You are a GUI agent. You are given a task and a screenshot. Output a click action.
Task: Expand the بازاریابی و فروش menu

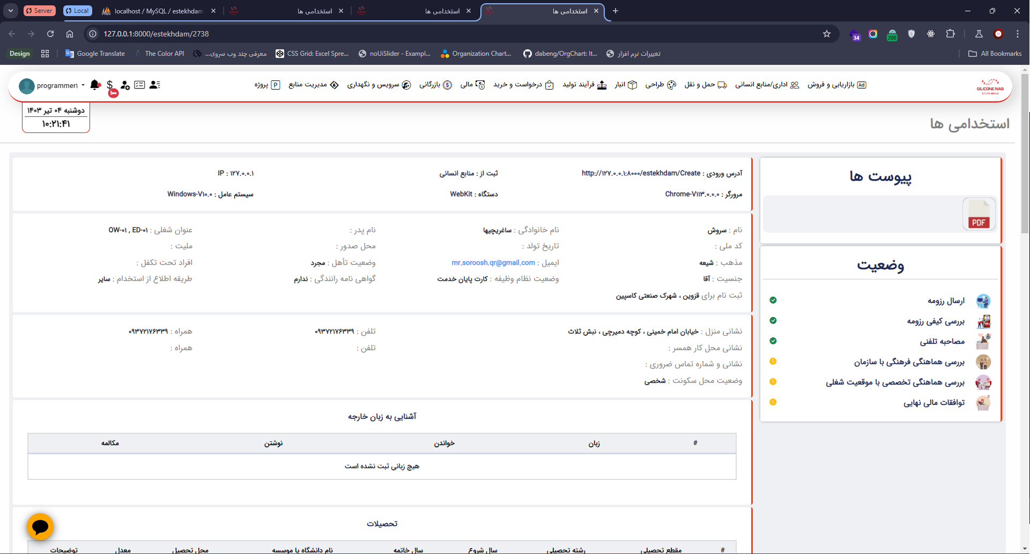click(x=836, y=85)
